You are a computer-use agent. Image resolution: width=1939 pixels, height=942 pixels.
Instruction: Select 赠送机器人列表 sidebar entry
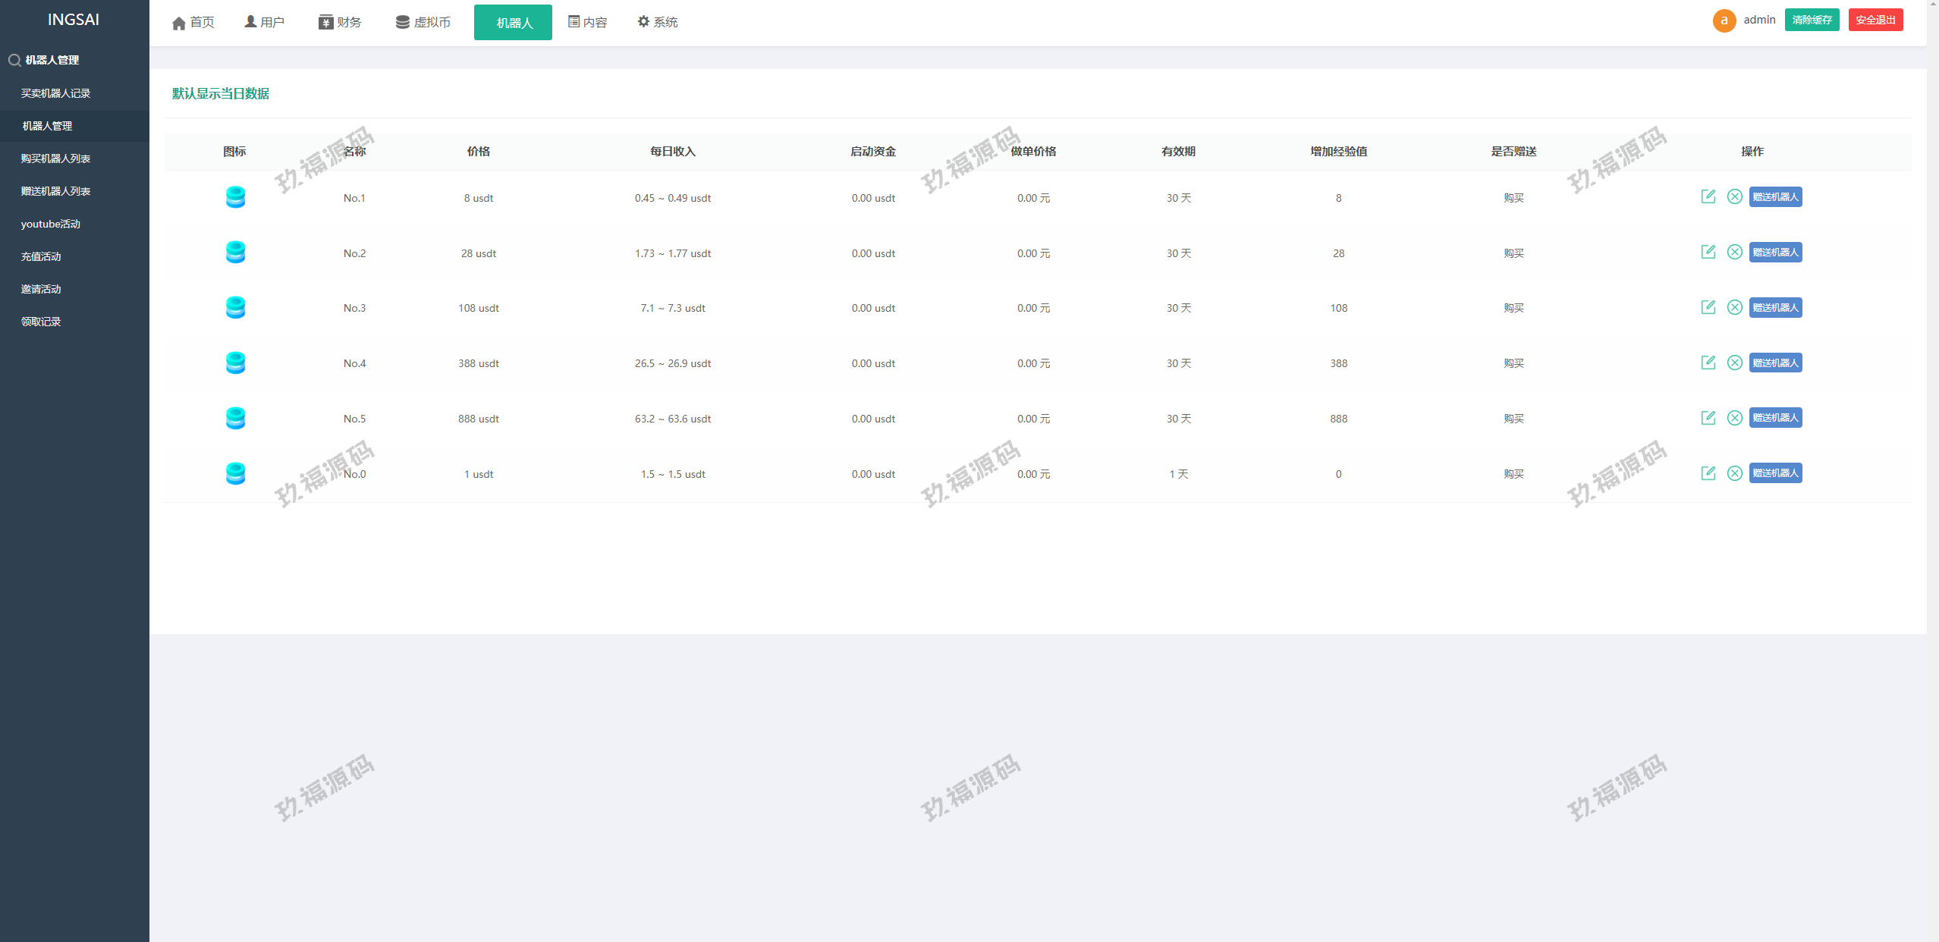55,191
